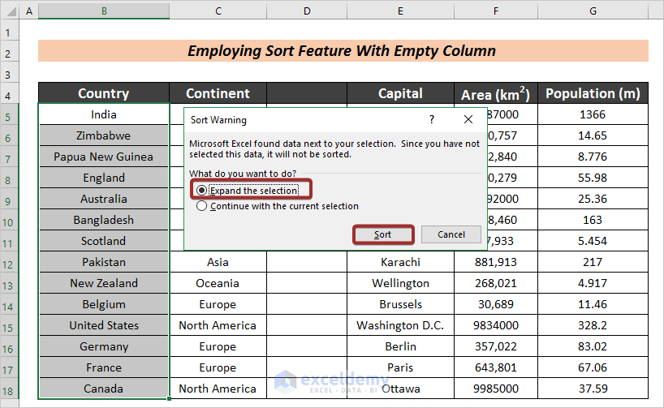Viewport: 664px width, 408px height.
Task: Click the select-all corner triangle
Action: 8,11
